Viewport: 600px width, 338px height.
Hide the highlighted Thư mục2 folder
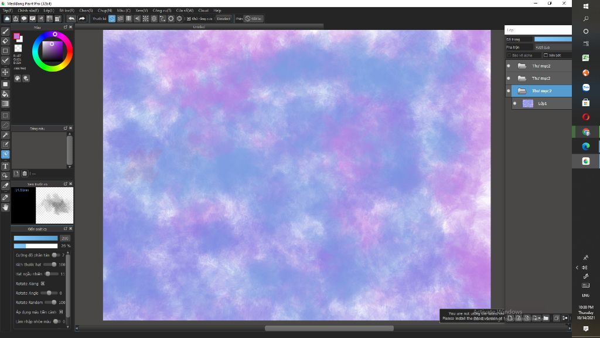click(x=509, y=91)
